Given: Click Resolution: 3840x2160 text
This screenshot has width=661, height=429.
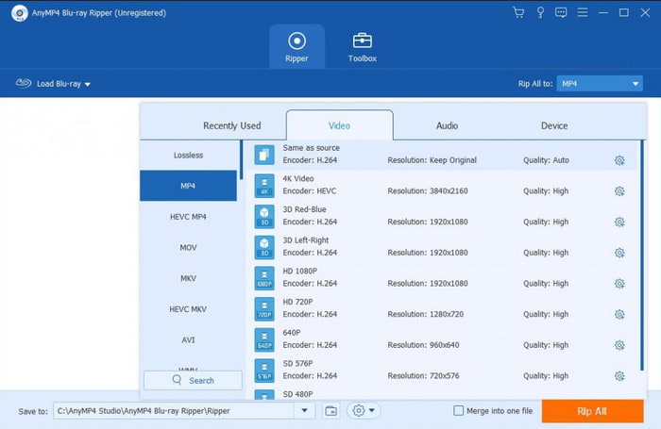Looking at the screenshot, I should click(x=428, y=190).
